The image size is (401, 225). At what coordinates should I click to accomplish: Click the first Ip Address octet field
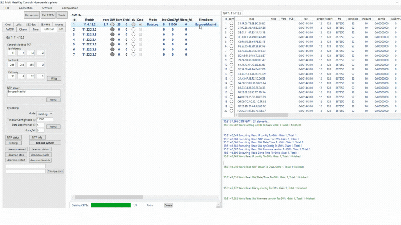11,53
